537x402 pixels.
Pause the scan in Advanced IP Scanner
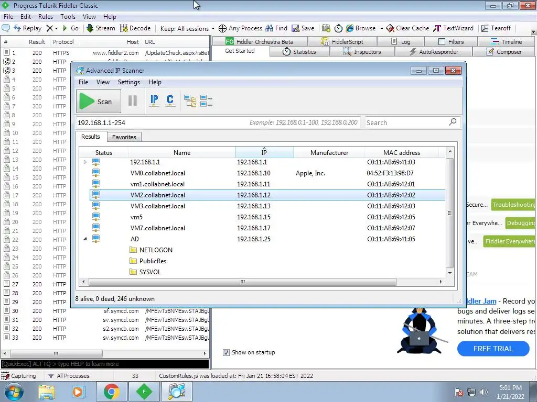(133, 101)
